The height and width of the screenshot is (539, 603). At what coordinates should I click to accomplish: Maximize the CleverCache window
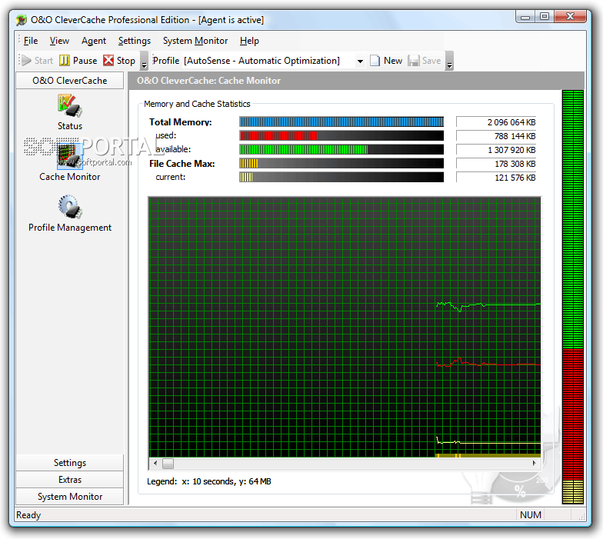(545, 17)
